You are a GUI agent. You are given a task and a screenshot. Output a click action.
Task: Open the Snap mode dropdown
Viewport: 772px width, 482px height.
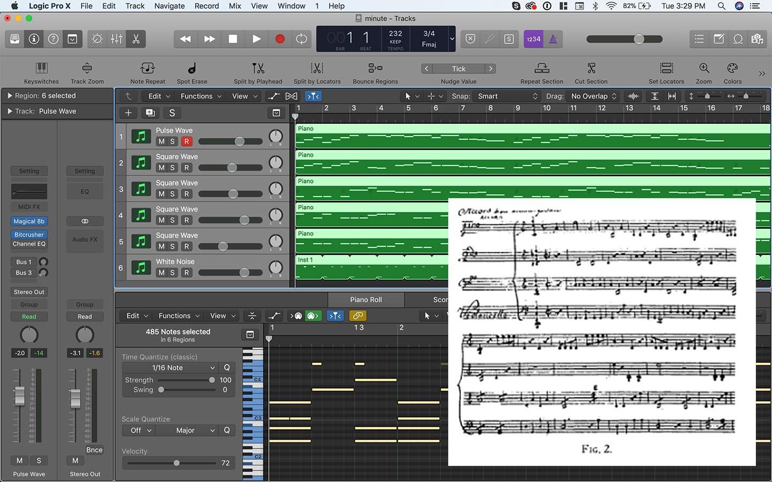507,96
